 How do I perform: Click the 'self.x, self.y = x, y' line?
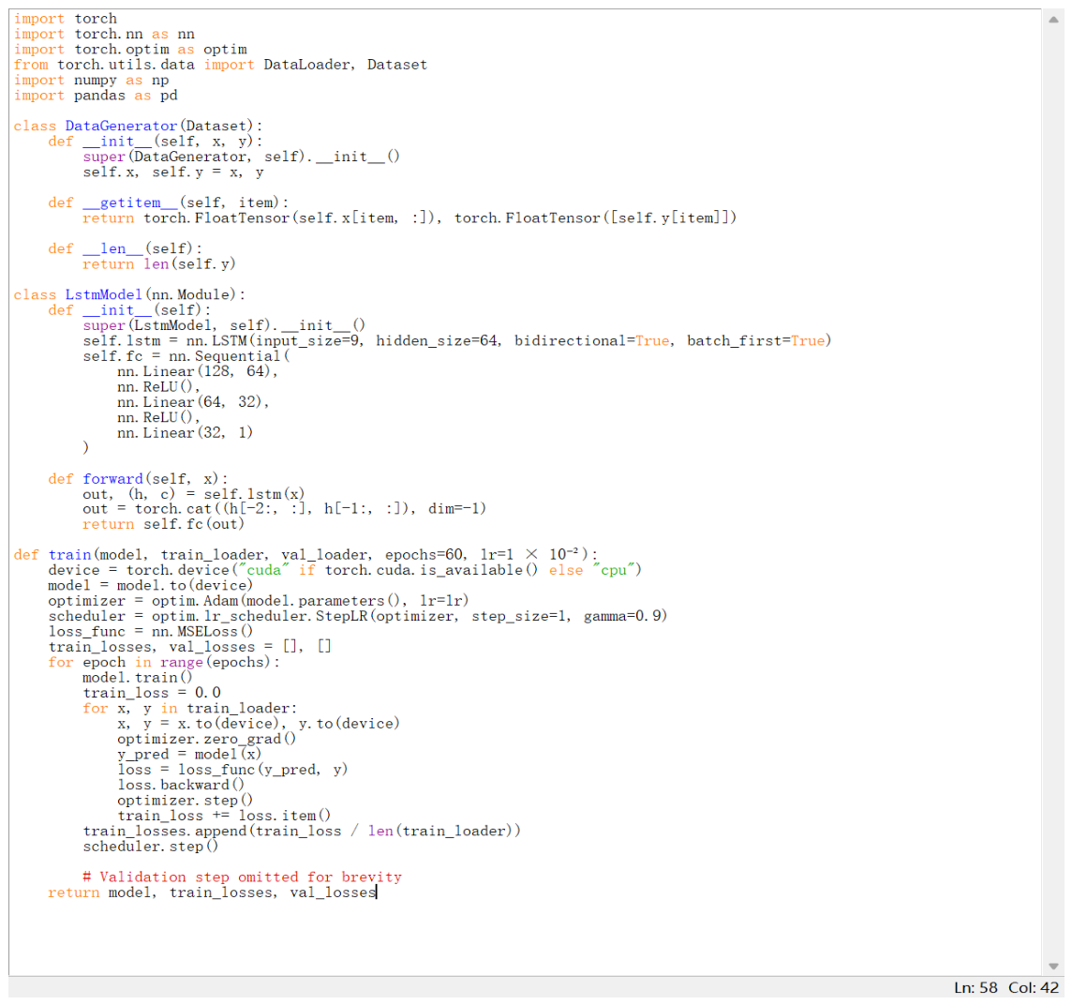(x=173, y=172)
